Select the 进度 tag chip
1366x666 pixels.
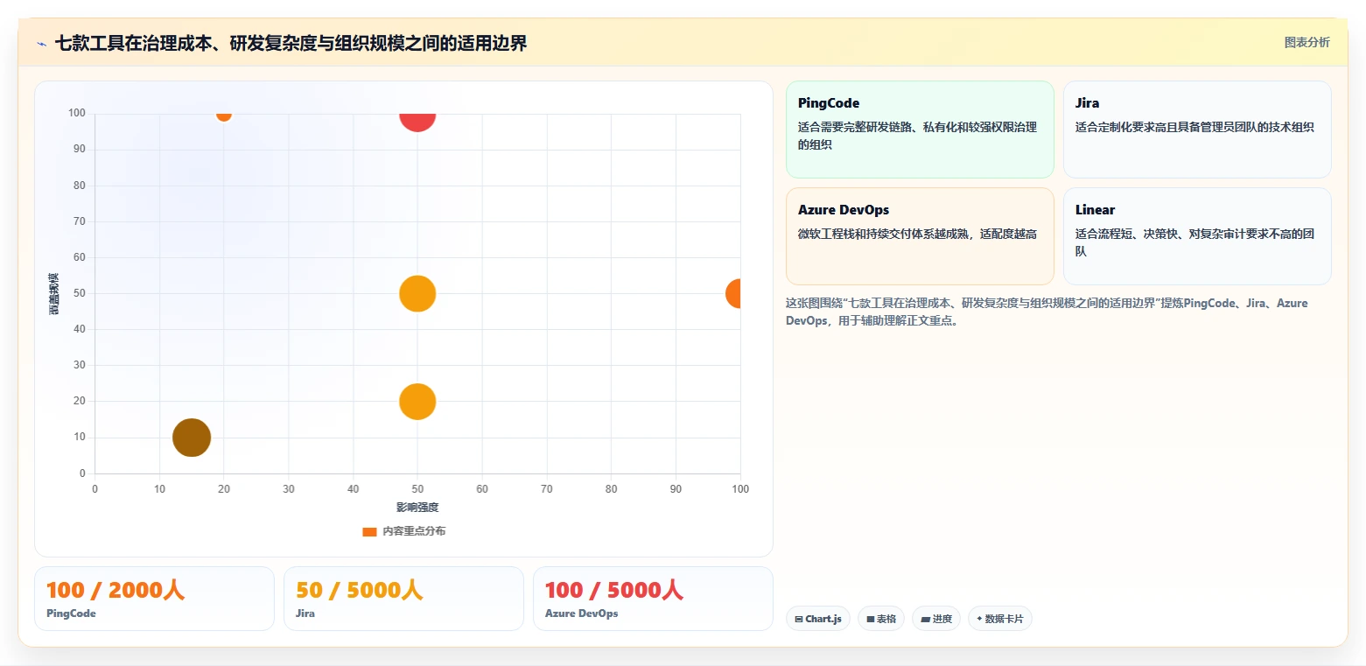click(x=936, y=619)
